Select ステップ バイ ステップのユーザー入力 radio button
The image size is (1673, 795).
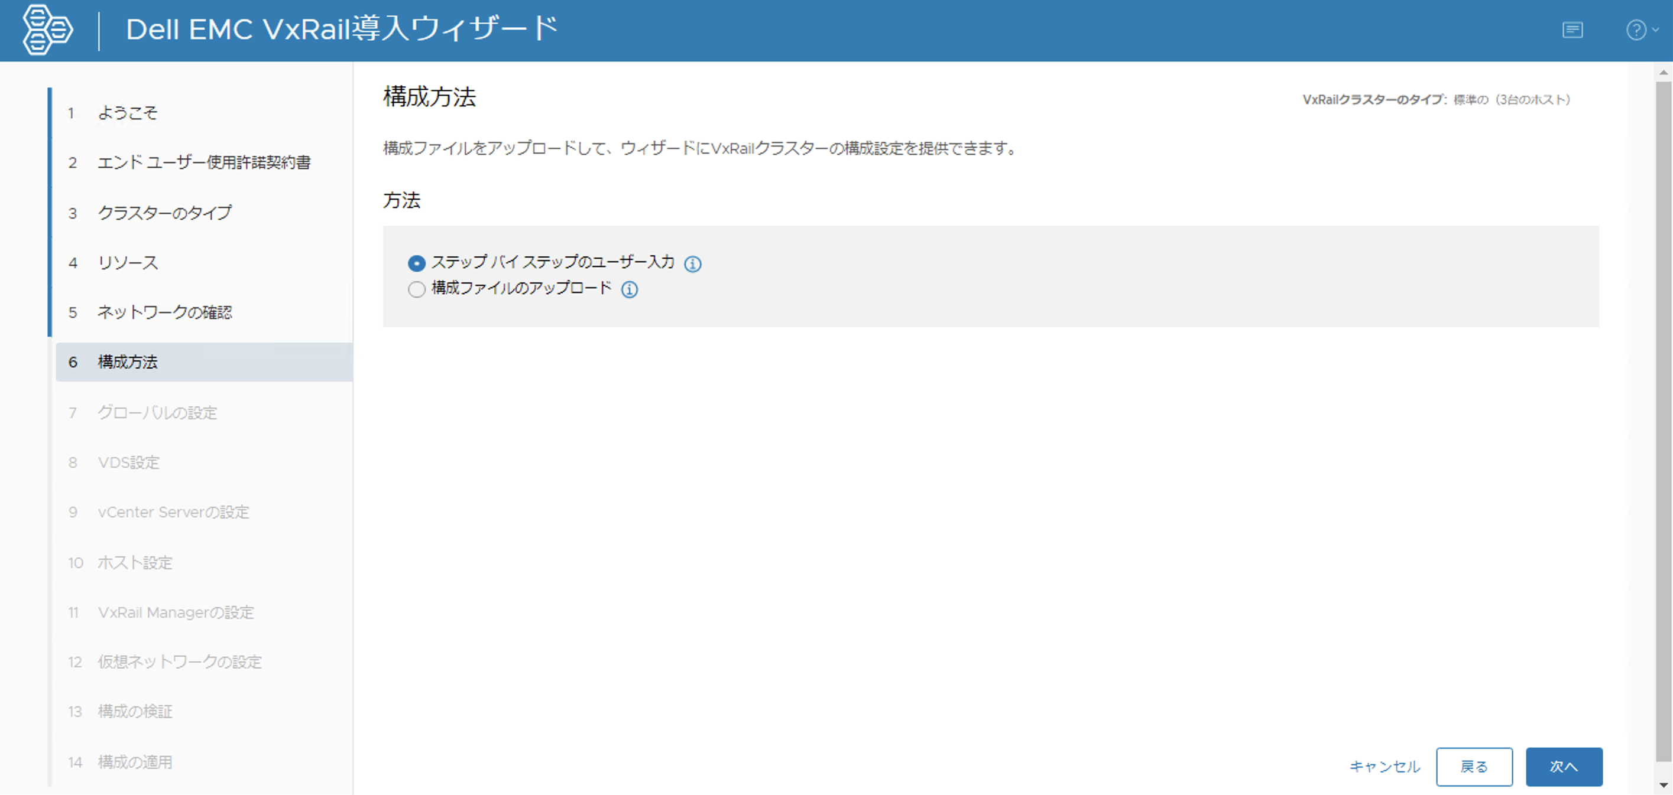click(x=416, y=263)
